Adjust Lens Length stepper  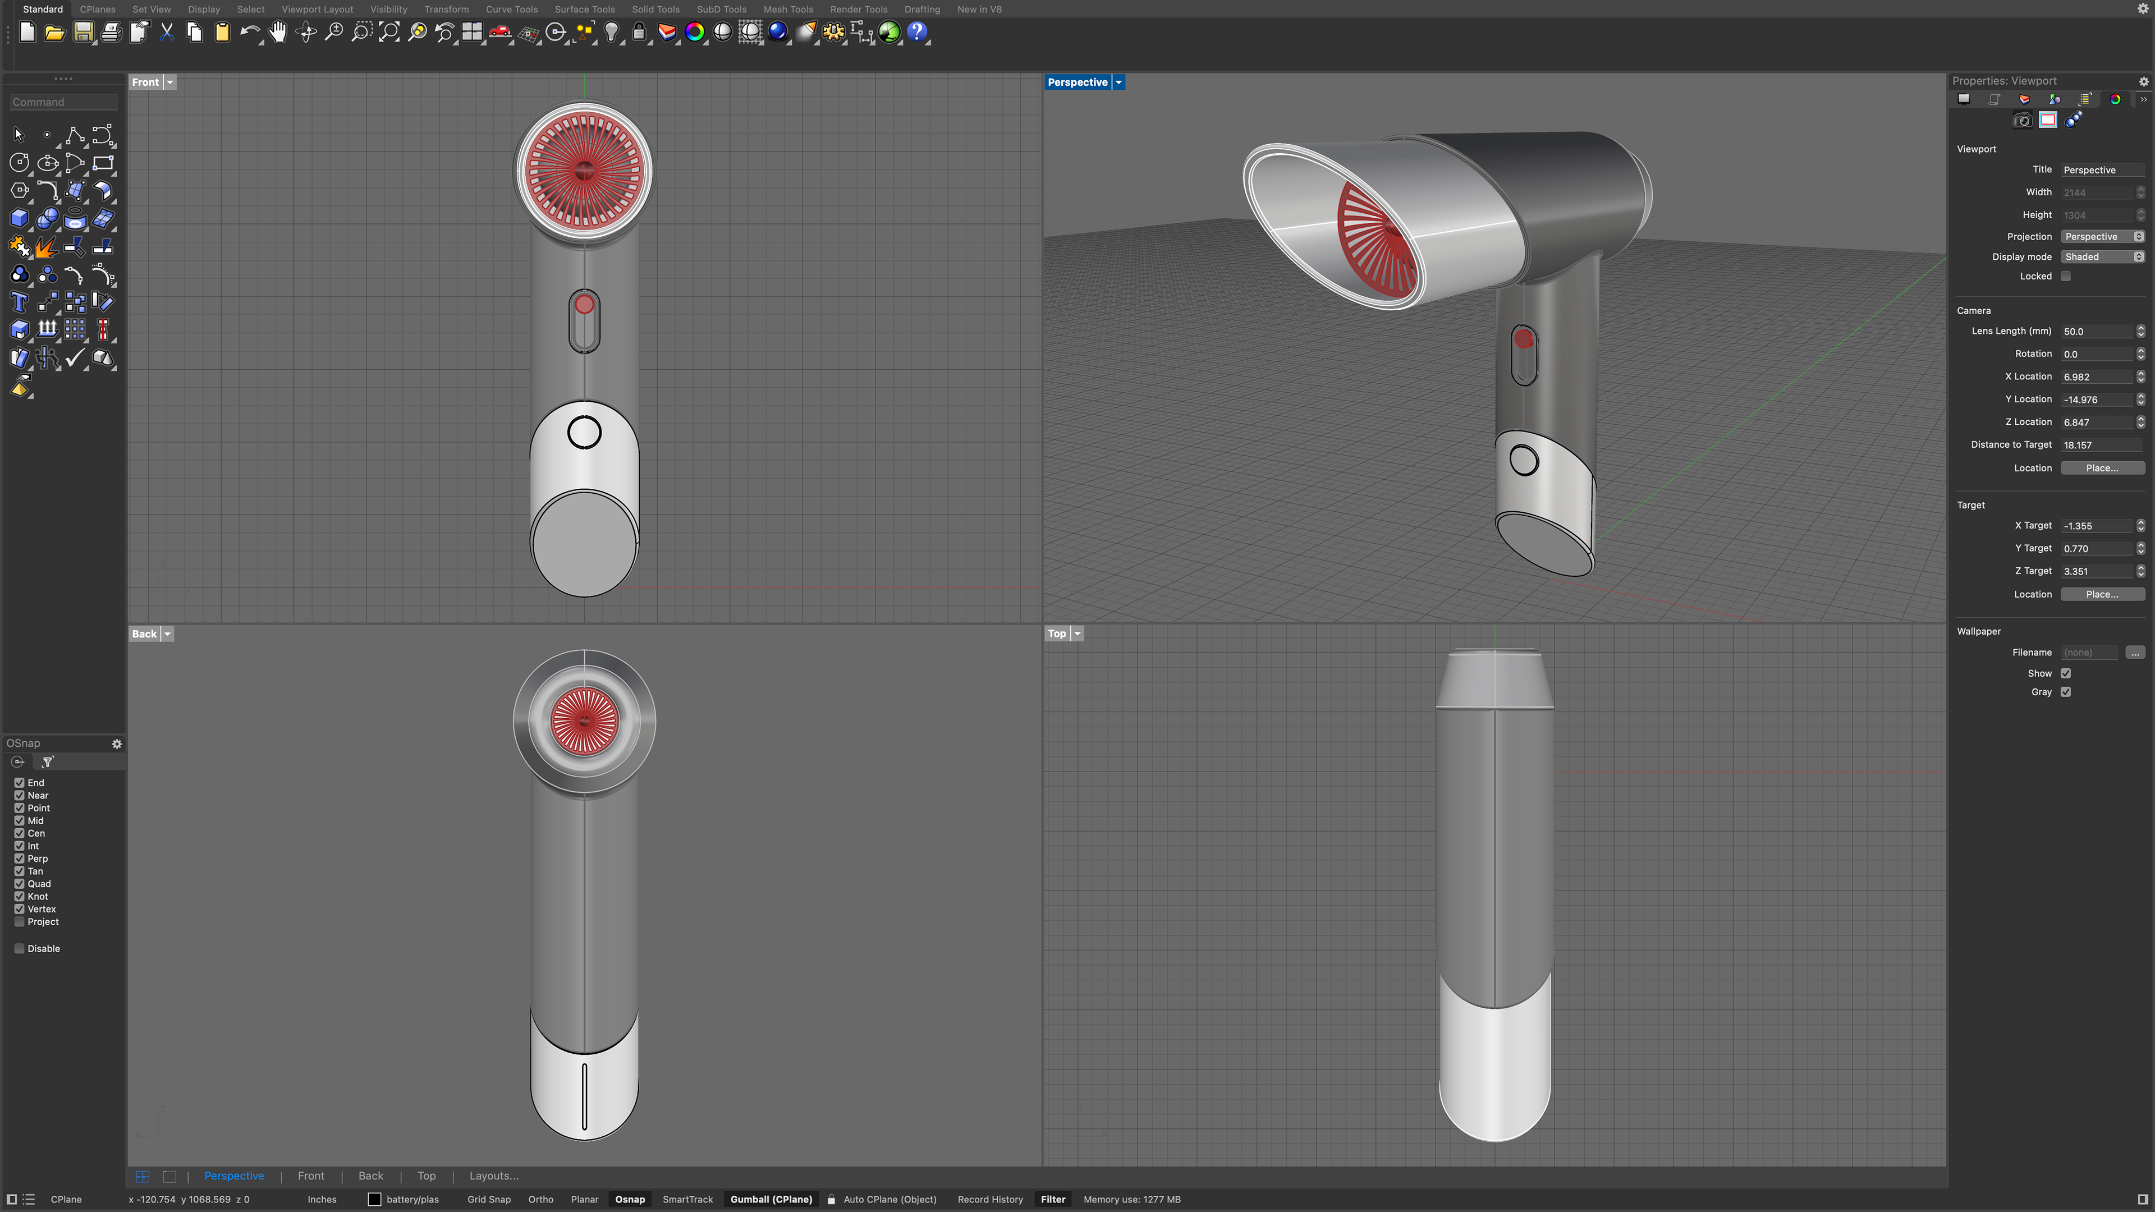(x=2140, y=331)
